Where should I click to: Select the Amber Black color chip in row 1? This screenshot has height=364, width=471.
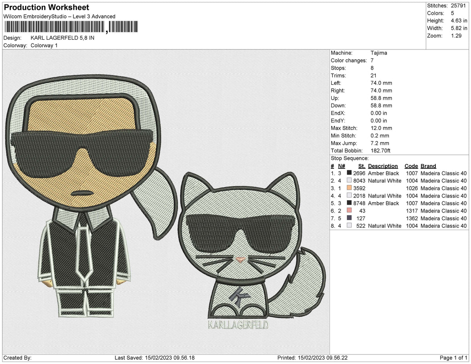(349, 173)
